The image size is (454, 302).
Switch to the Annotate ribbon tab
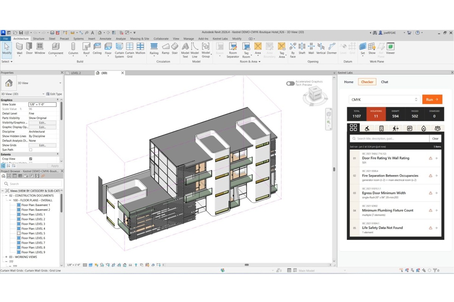click(x=105, y=39)
